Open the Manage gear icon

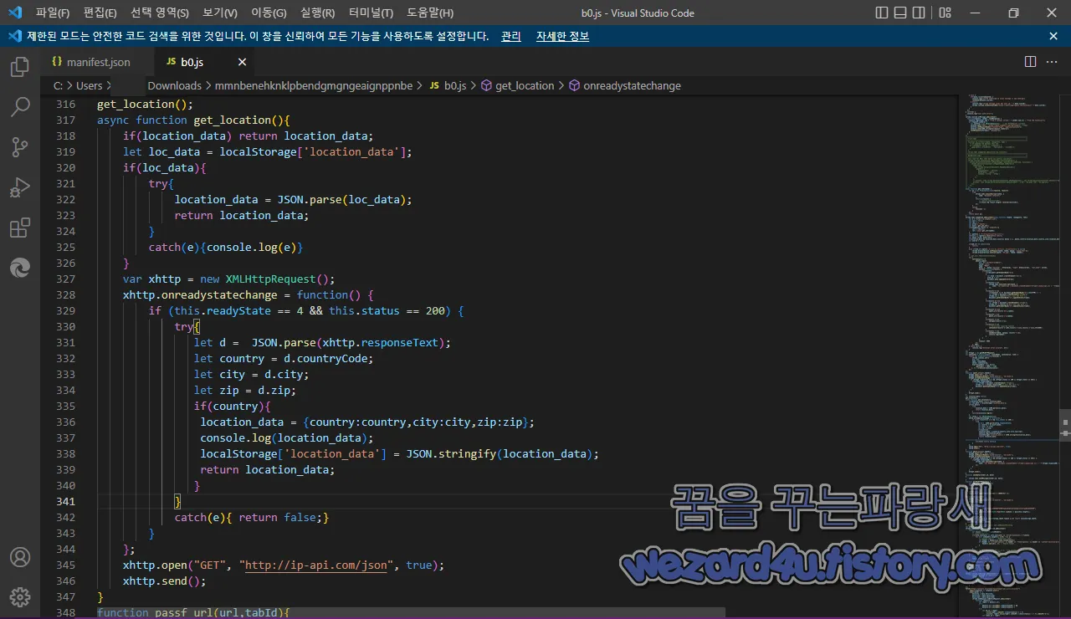20,596
